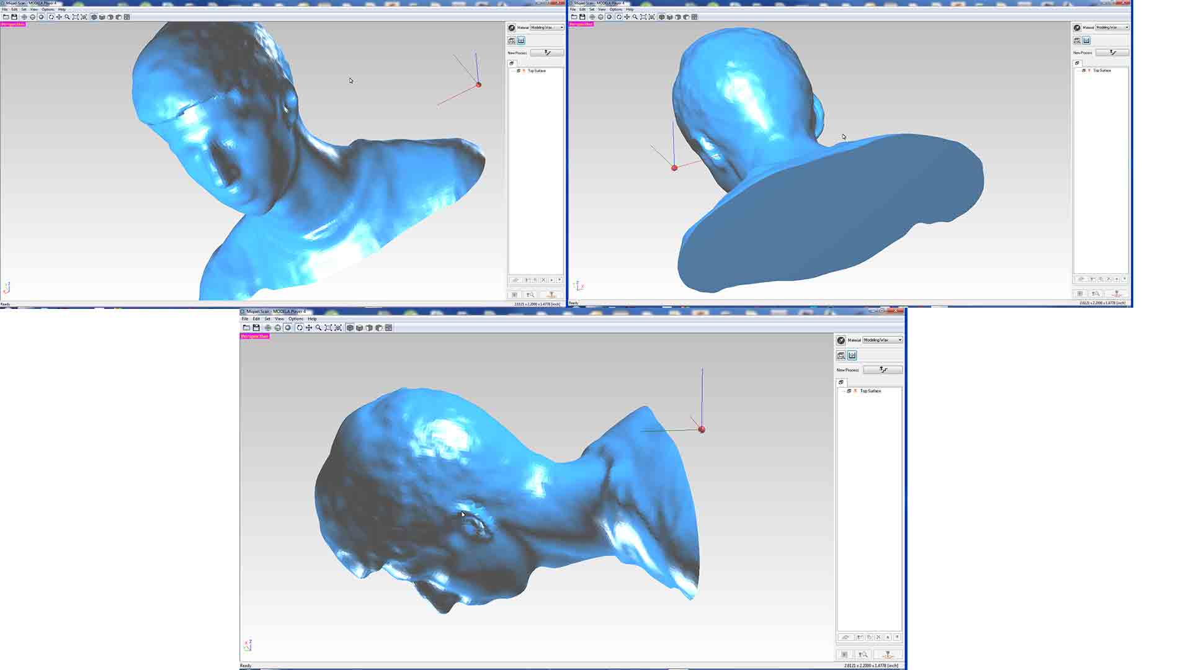Open Material dropdown showing Modeling Wax, bottom window
Image resolution: width=1191 pixels, height=670 pixels.
tap(883, 340)
